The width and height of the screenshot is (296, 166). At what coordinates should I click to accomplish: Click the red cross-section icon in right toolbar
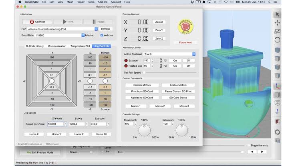point(277,122)
